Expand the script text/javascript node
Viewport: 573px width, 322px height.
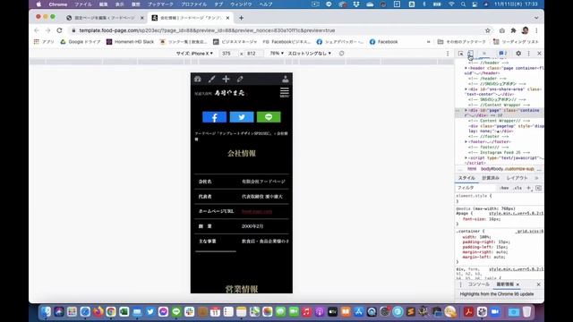[466, 157]
